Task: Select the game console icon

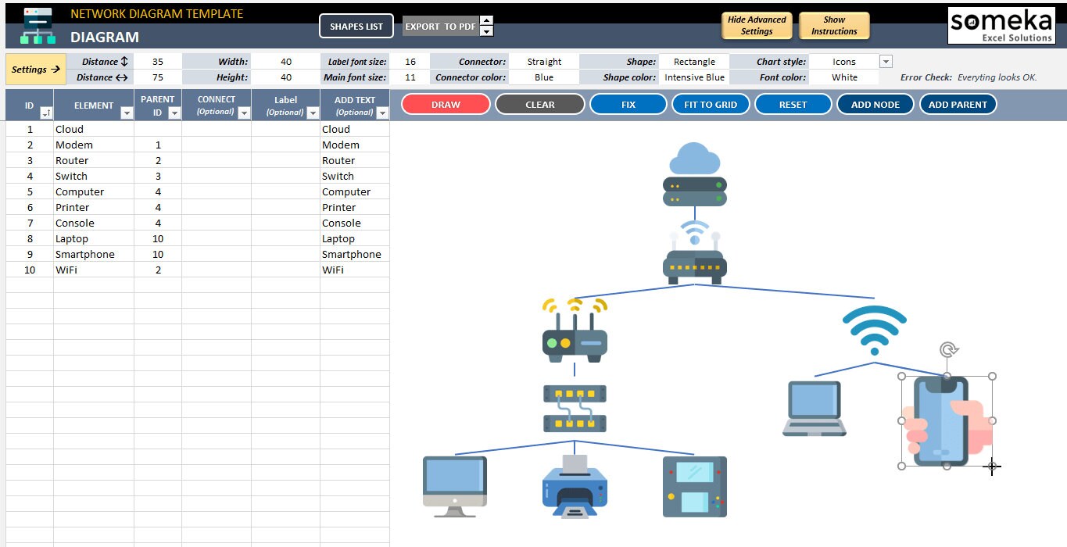Action: (x=695, y=486)
